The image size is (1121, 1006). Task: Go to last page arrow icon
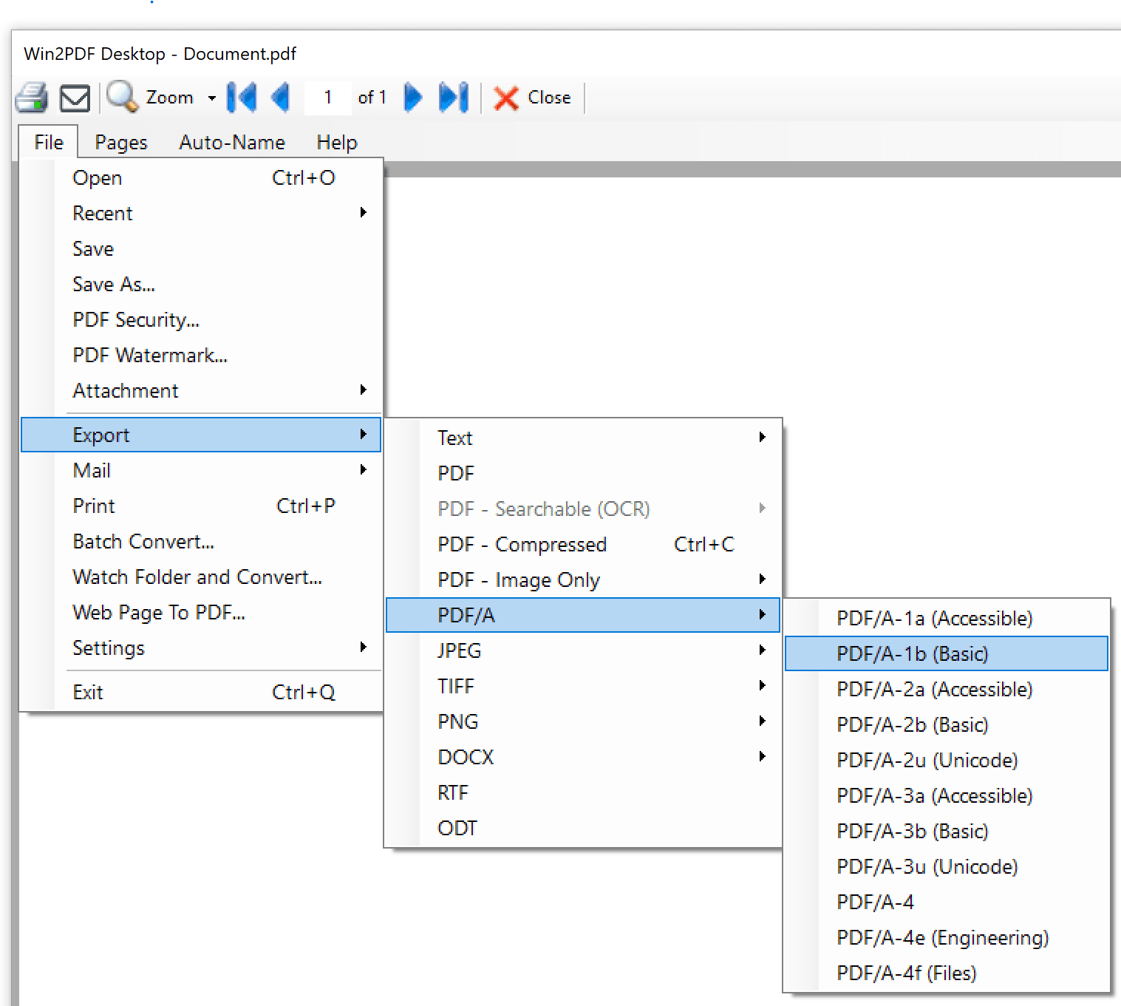pyautogui.click(x=453, y=98)
